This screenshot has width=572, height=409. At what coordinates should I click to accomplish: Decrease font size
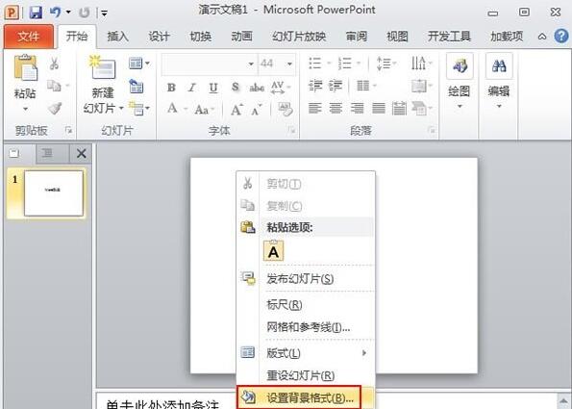258,109
